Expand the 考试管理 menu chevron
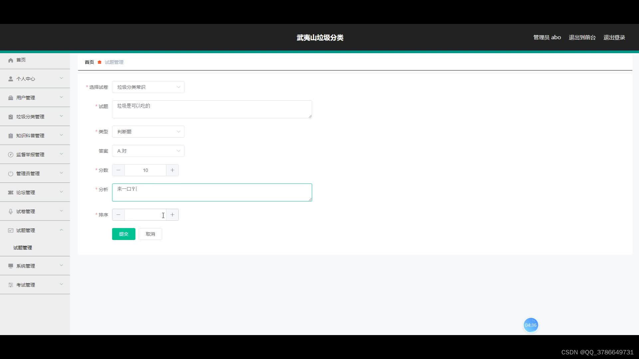The image size is (639, 359). click(x=61, y=285)
